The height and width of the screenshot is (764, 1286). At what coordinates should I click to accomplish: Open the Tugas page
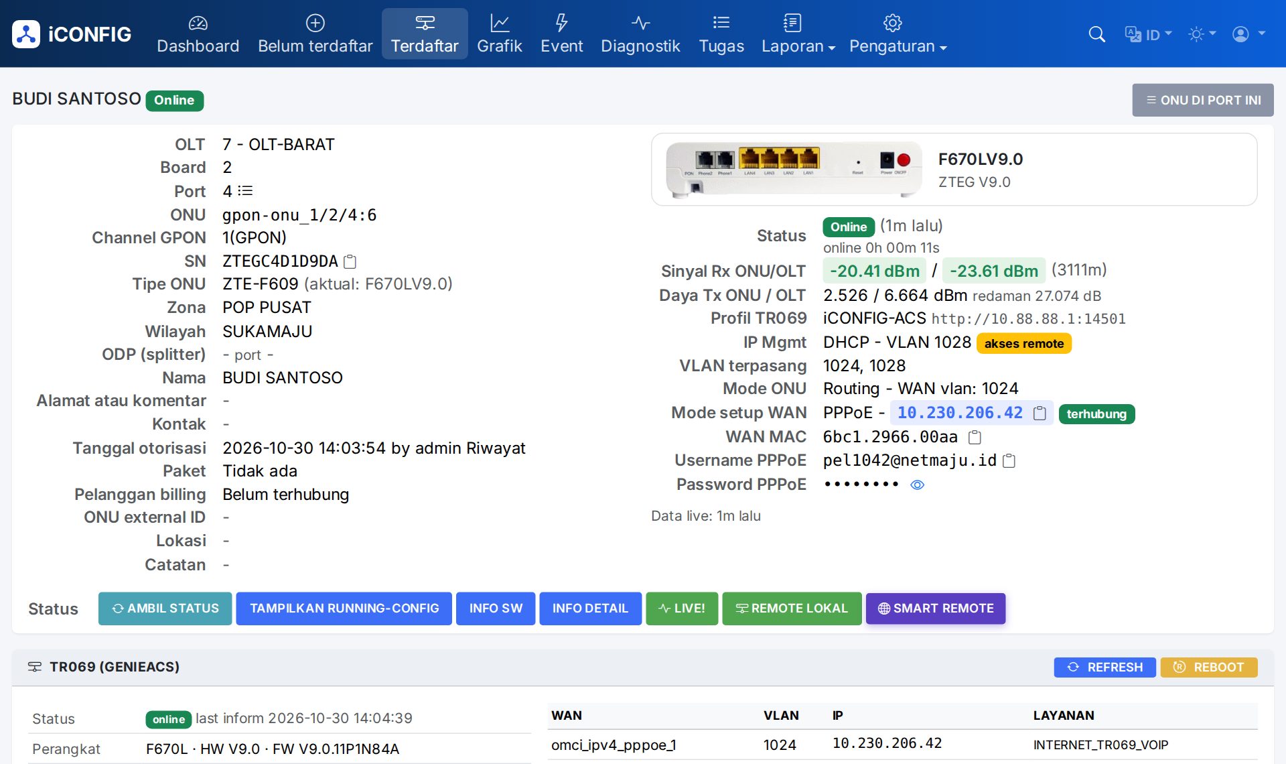tap(721, 34)
